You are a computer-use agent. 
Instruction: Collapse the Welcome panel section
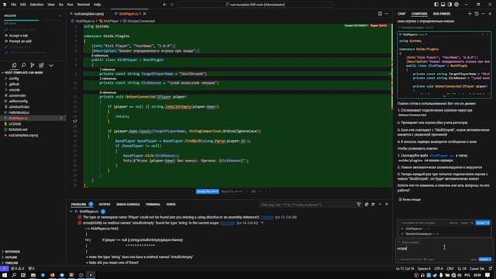tap(60, 15)
